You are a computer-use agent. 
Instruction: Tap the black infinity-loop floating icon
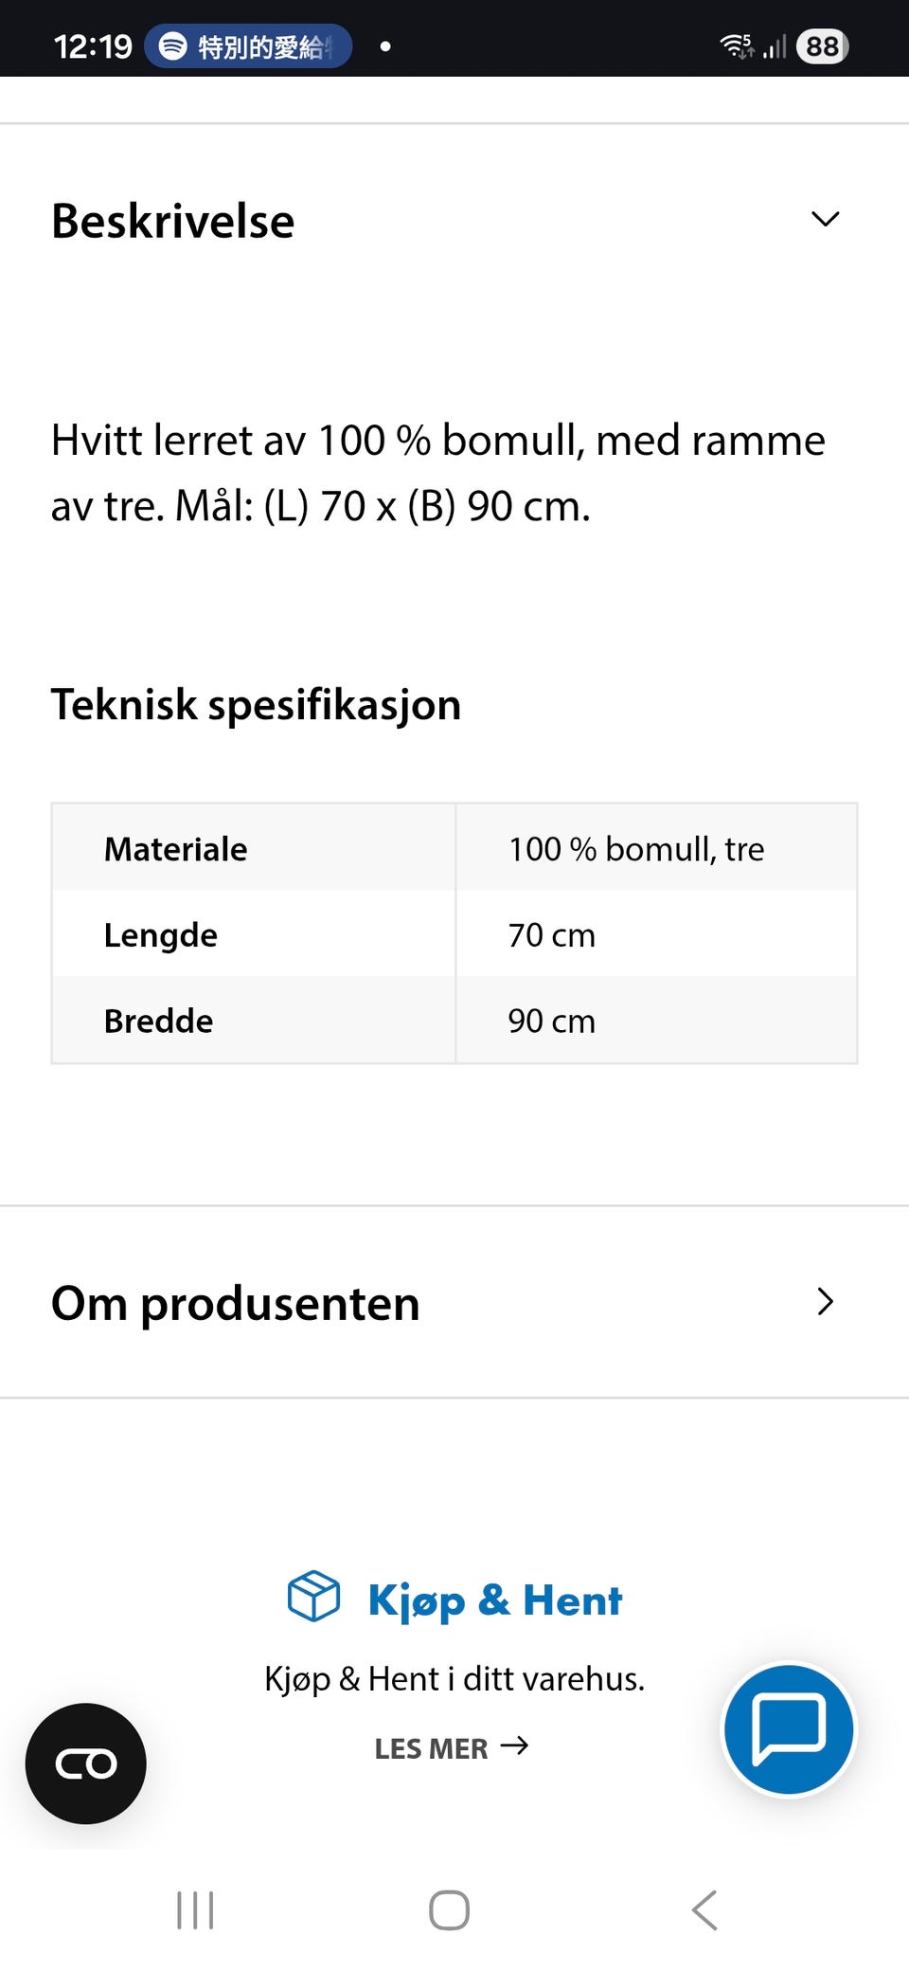tap(86, 1763)
